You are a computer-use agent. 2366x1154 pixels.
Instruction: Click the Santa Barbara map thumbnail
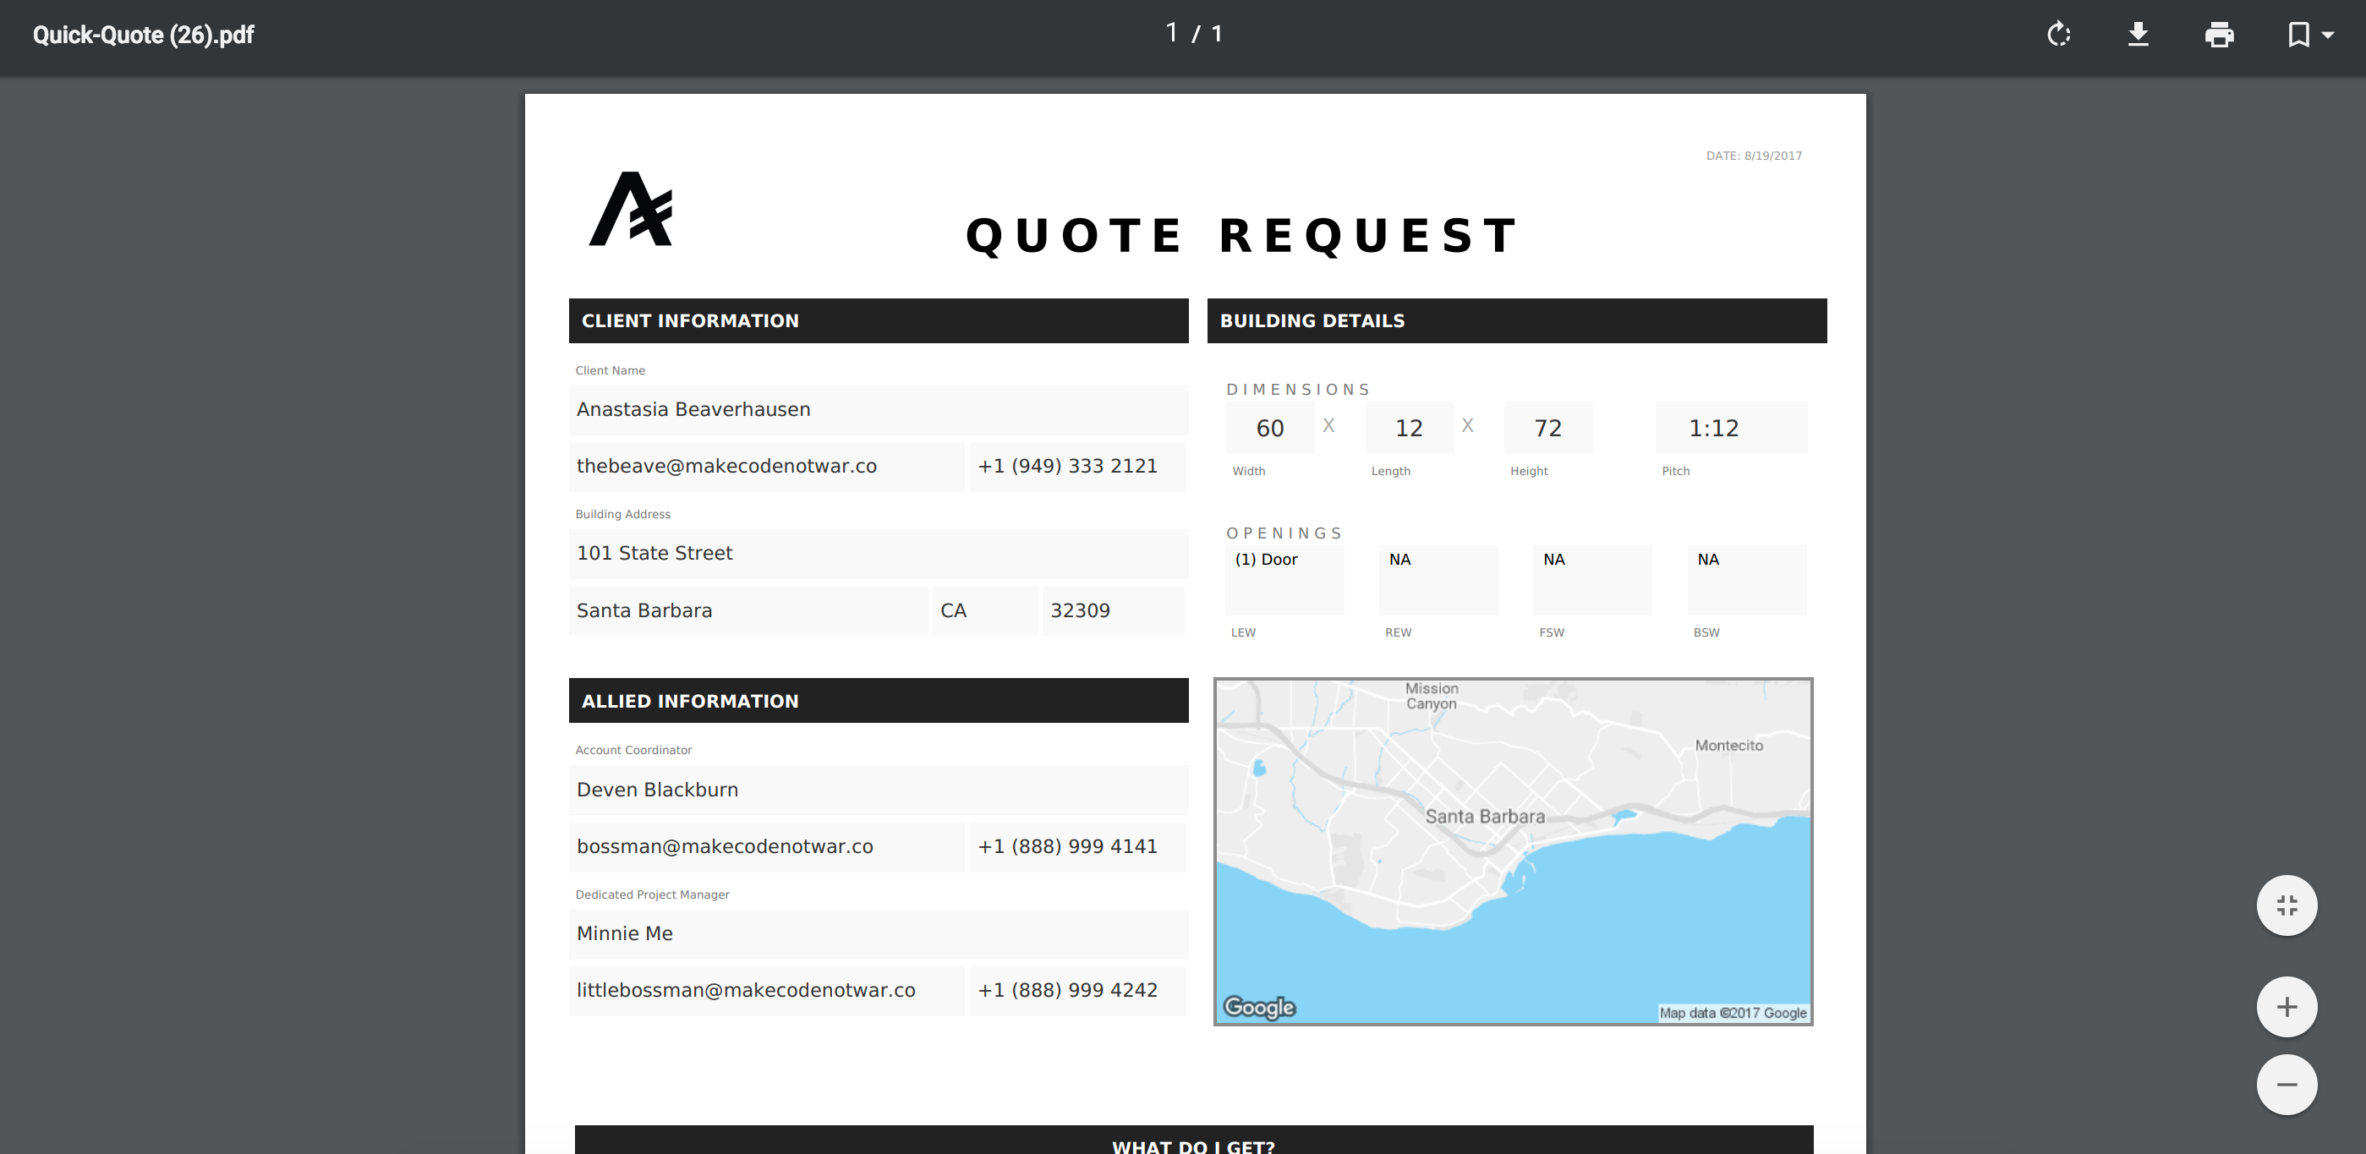tap(1513, 851)
